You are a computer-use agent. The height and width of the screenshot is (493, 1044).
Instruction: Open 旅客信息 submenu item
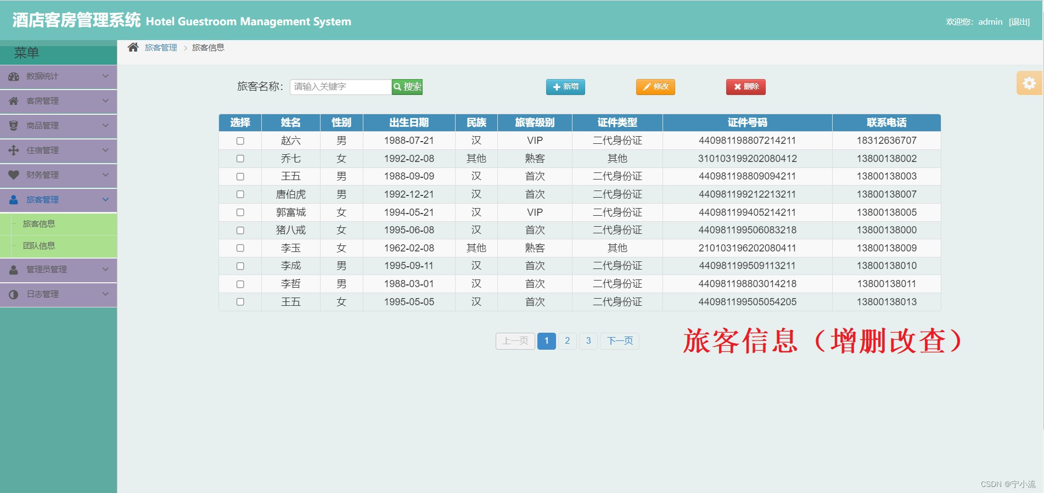[39, 224]
